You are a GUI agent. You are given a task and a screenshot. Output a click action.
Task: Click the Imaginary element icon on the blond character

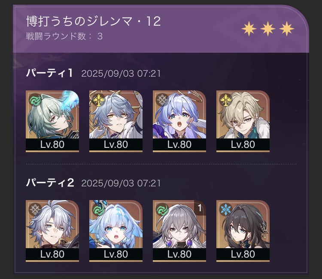click(x=225, y=100)
